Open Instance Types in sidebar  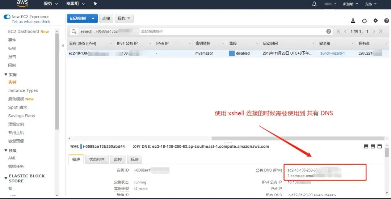click(x=23, y=91)
